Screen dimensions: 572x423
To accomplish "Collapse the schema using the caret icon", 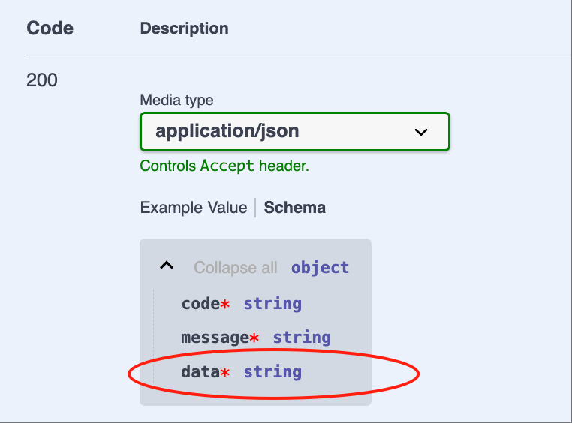I will (x=167, y=265).
